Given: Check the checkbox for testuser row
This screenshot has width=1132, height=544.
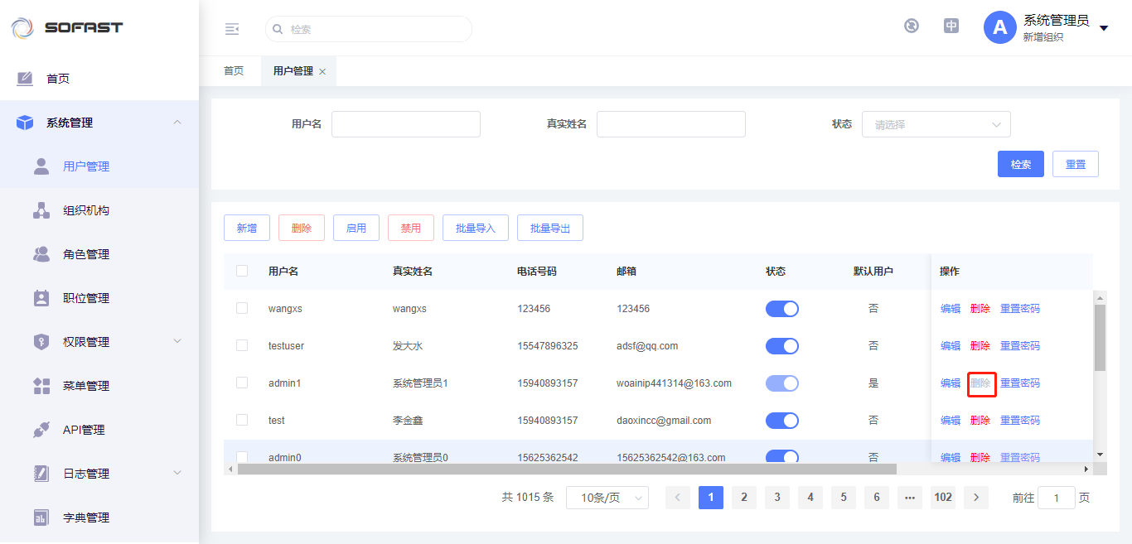Looking at the screenshot, I should point(242,346).
